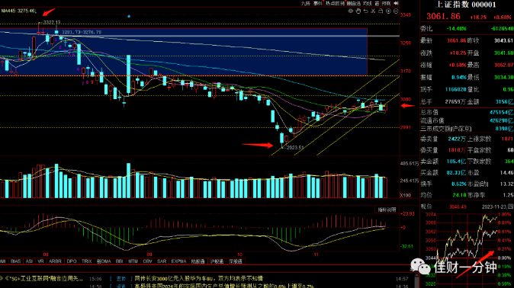Open the 九转 tab at top

point(305,3)
